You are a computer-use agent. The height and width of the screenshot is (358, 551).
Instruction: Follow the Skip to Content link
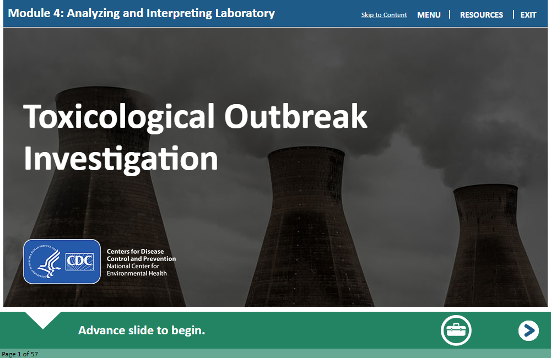[384, 15]
